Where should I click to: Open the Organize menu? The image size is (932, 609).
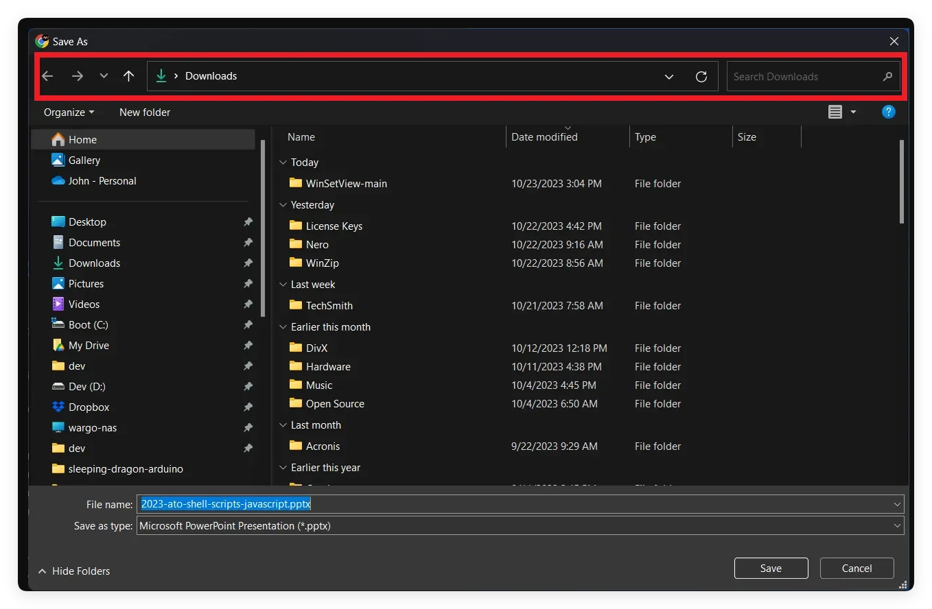[x=67, y=112]
